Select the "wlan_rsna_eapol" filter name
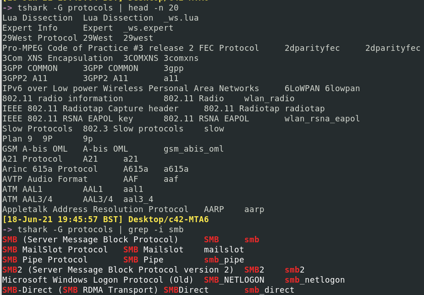The height and width of the screenshot is (295, 424). click(322, 119)
